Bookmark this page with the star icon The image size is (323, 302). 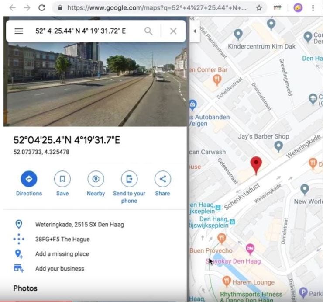259,8
